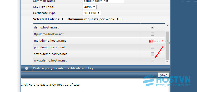Click the Selected Entries: 1 label
Image resolution: width=197 pixels, height=92 pixels.
click(x=48, y=19)
